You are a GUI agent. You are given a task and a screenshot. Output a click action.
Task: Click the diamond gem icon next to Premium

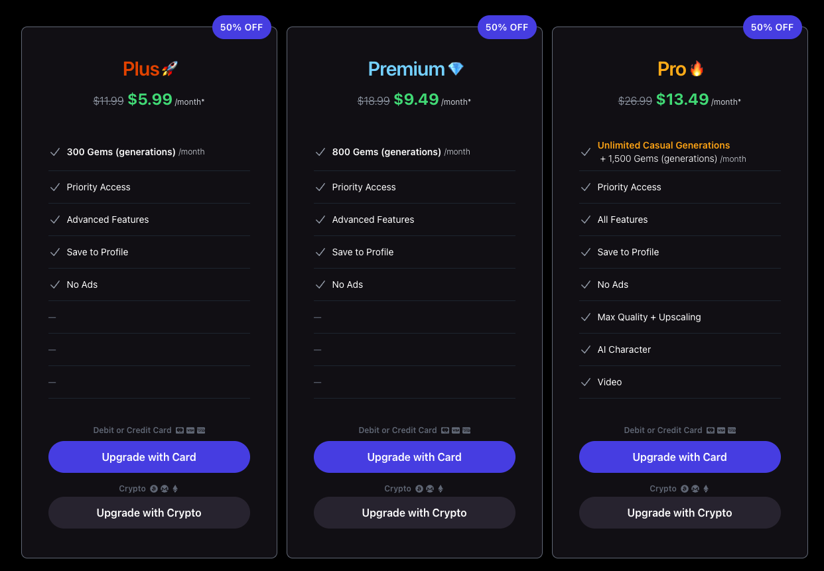456,68
